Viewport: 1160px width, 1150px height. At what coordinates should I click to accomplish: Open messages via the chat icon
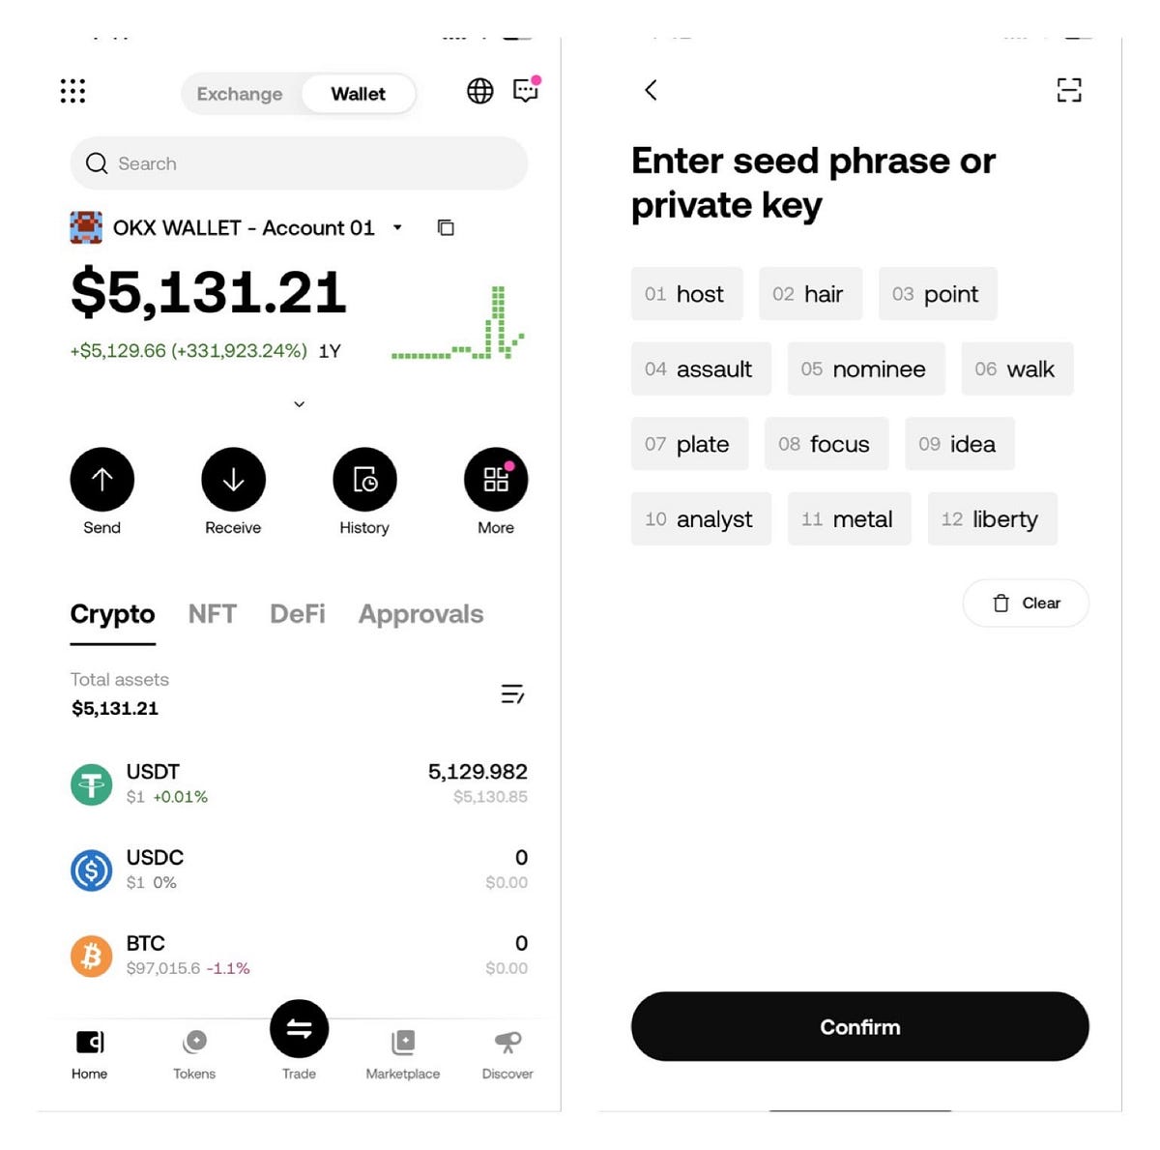(526, 92)
